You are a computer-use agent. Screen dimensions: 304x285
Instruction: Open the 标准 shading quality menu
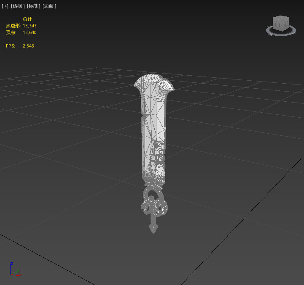pos(34,6)
